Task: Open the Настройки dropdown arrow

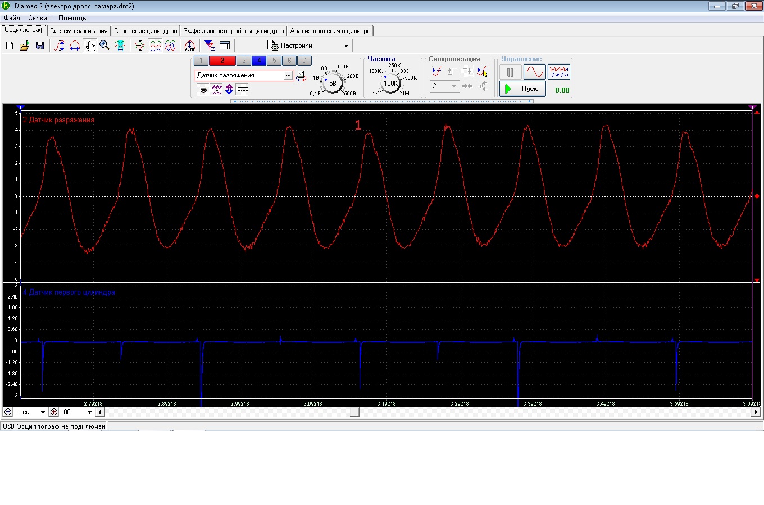Action: (x=346, y=46)
